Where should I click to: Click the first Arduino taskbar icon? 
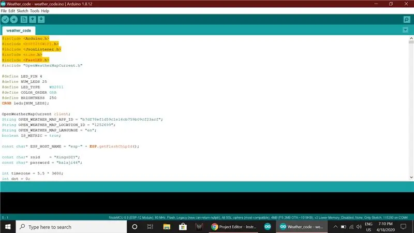click(x=268, y=227)
